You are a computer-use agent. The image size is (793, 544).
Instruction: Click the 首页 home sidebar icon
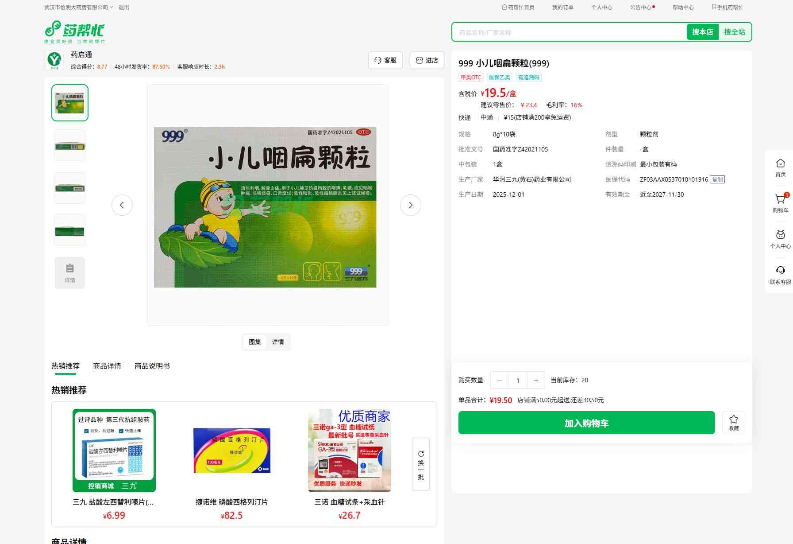780,163
